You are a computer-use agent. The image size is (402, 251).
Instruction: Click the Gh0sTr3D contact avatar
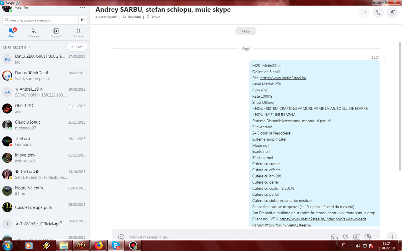tap(7, 109)
